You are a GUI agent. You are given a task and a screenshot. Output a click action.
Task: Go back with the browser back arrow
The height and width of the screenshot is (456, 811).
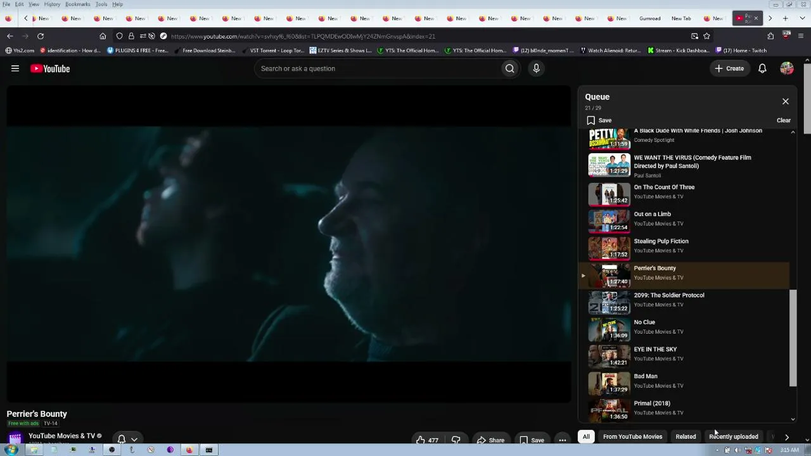coord(10,36)
